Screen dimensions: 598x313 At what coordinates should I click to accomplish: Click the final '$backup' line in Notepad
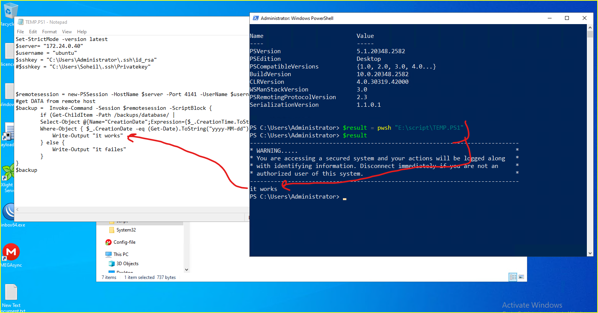point(26,170)
